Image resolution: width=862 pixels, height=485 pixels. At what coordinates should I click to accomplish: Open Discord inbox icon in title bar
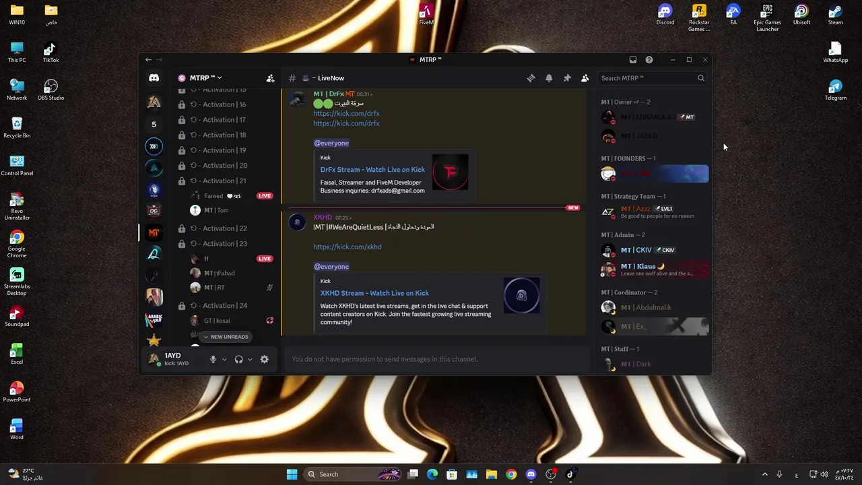coord(633,60)
